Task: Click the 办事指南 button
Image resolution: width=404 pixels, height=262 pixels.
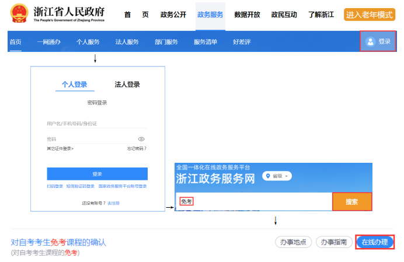Action: 334,242
